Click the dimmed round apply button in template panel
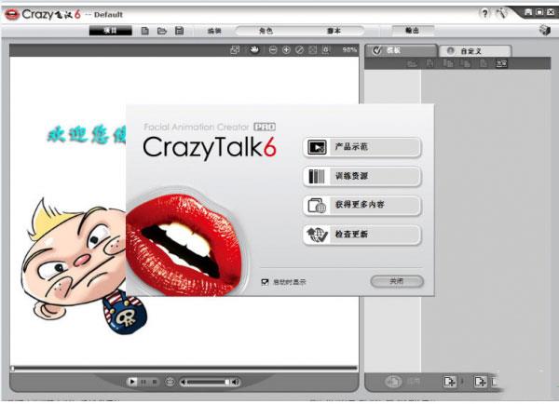Screen dimensions: 559x404 [393, 382]
